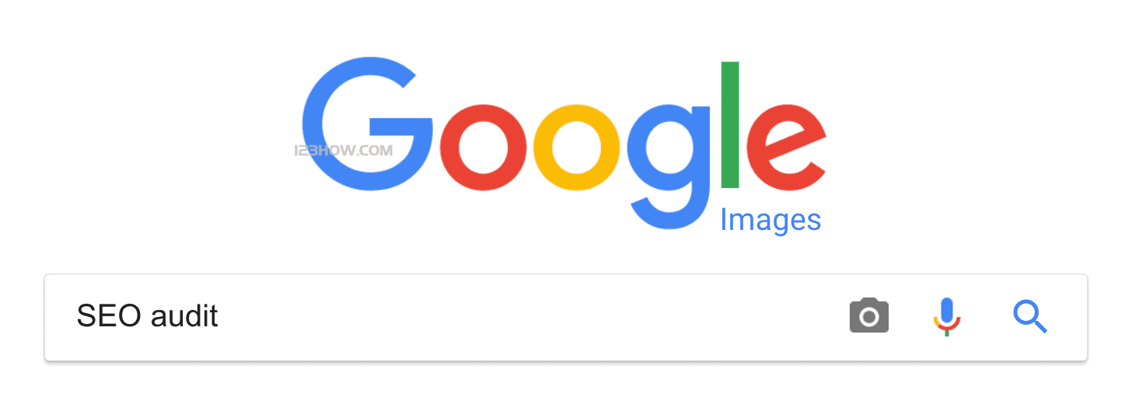Click the red "e" in the Google logo
The image size is (1132, 404).
coord(786,148)
